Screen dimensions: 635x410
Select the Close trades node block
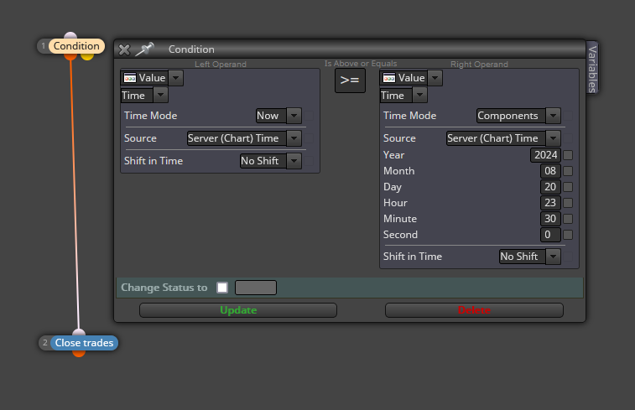coord(84,343)
